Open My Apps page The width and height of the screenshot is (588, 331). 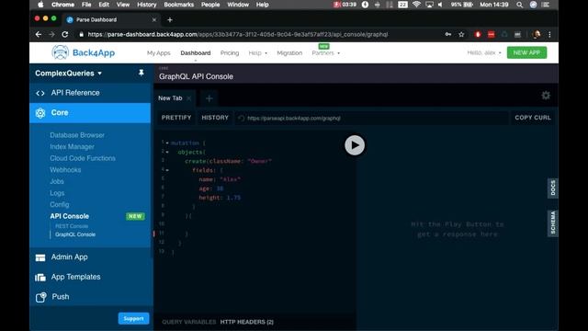pyautogui.click(x=158, y=53)
